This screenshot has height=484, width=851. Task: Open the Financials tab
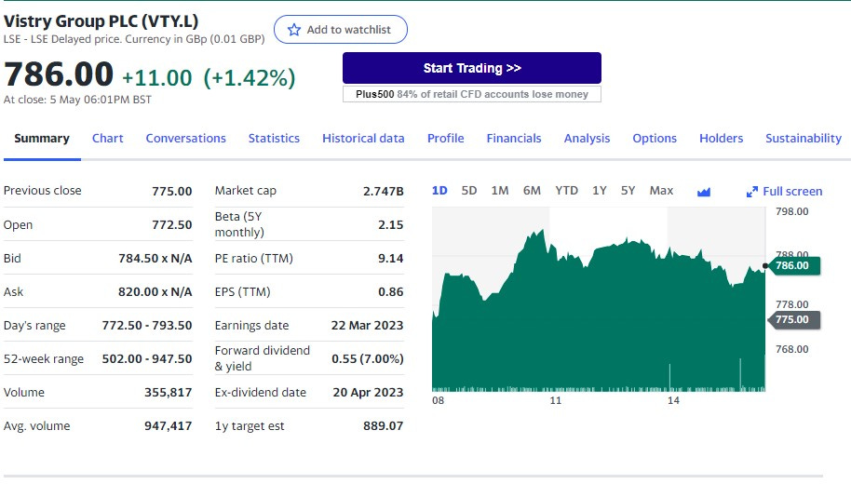click(514, 139)
